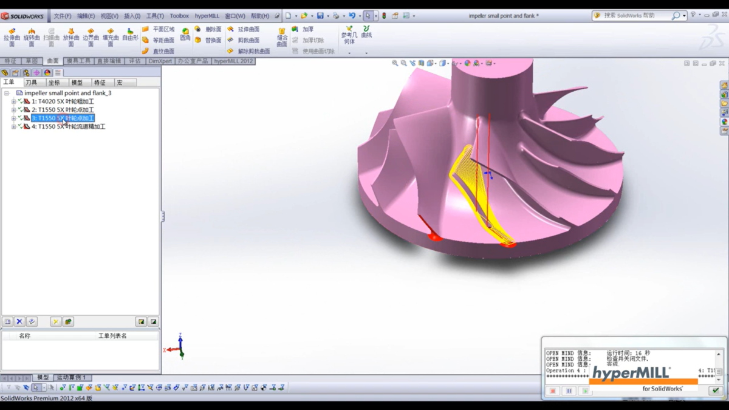Viewport: 729px width, 410px height.
Task: Select the 放样曲面 (lofted surface) tool
Action: [71, 36]
